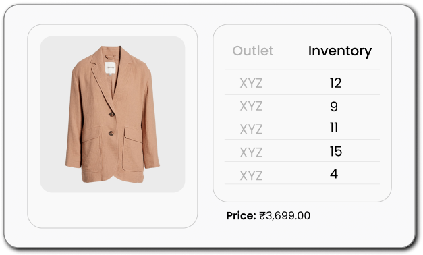Click the white brand tag inside blazer collar
The width and height of the screenshot is (423, 255).
tap(111, 67)
